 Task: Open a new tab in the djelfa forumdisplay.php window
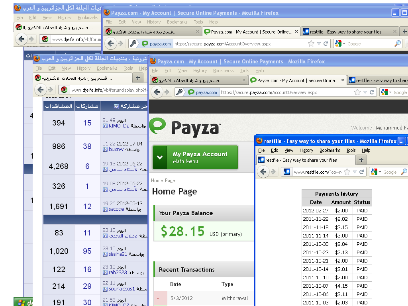click(x=137, y=77)
